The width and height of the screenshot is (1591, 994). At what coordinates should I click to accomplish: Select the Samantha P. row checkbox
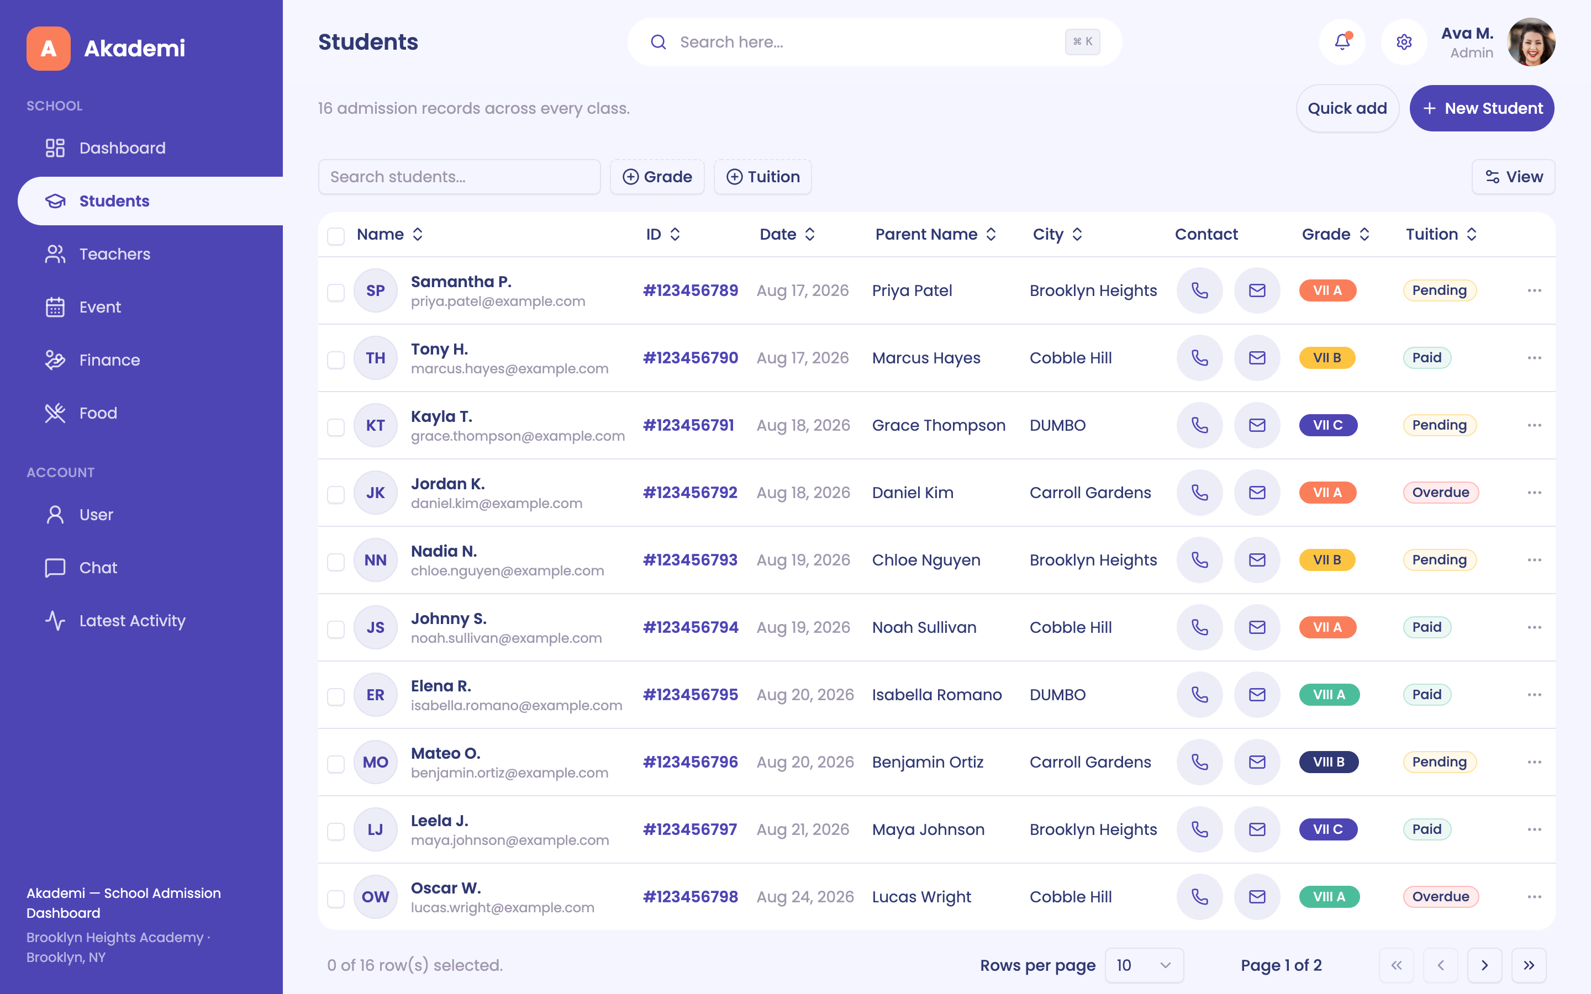tap(336, 292)
